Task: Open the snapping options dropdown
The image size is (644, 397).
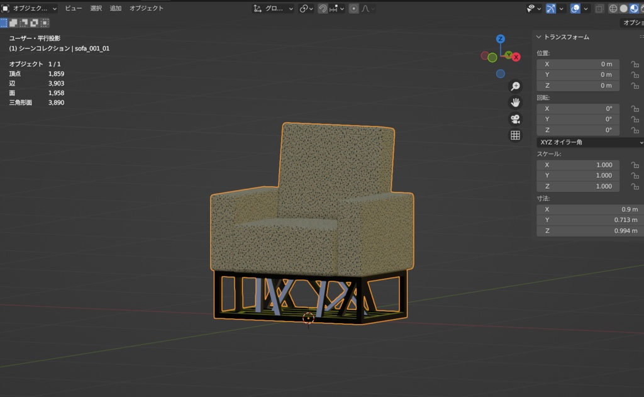Action: (x=336, y=8)
